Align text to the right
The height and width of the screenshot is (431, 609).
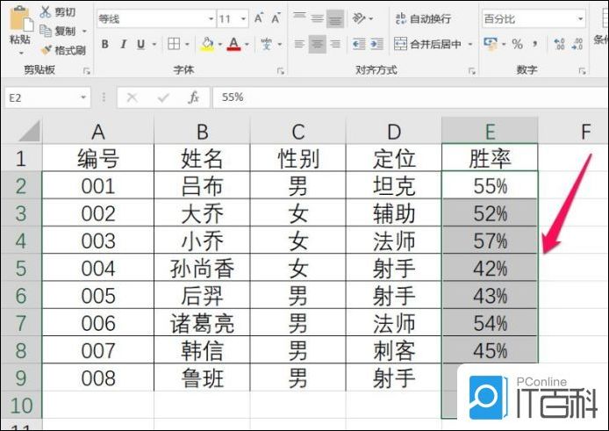coord(335,44)
